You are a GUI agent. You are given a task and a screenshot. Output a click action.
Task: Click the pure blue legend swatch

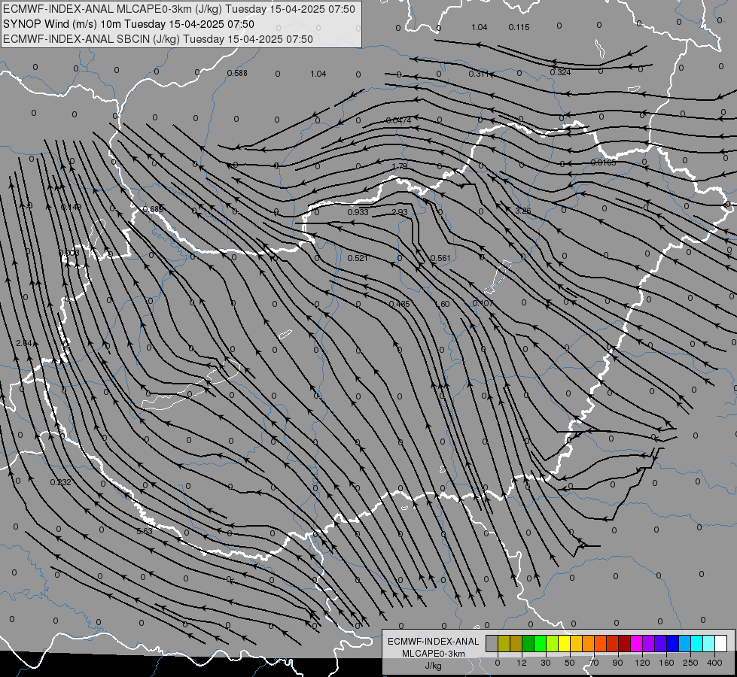672,643
